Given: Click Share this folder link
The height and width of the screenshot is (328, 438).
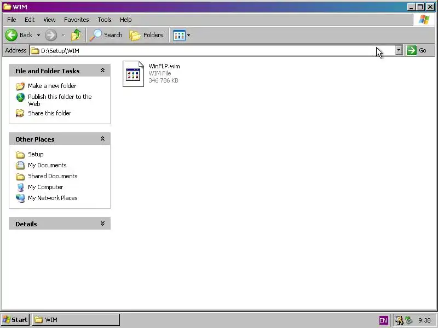Looking at the screenshot, I should [x=49, y=113].
